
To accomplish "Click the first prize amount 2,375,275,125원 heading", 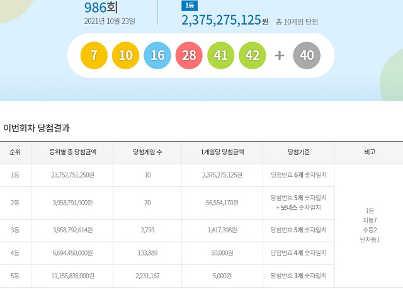I will [225, 20].
